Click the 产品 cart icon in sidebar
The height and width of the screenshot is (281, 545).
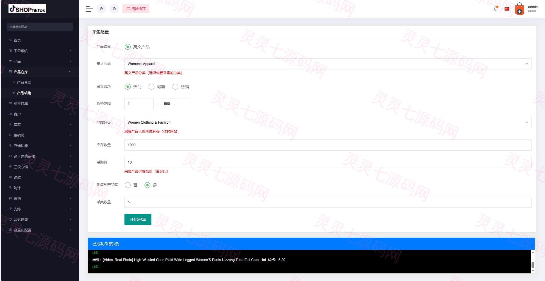[10, 61]
